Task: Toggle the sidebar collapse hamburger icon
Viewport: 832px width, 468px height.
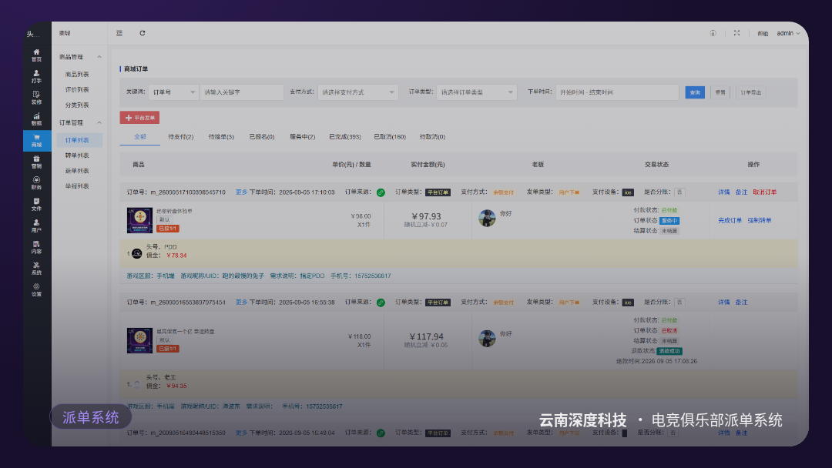Action: click(119, 33)
